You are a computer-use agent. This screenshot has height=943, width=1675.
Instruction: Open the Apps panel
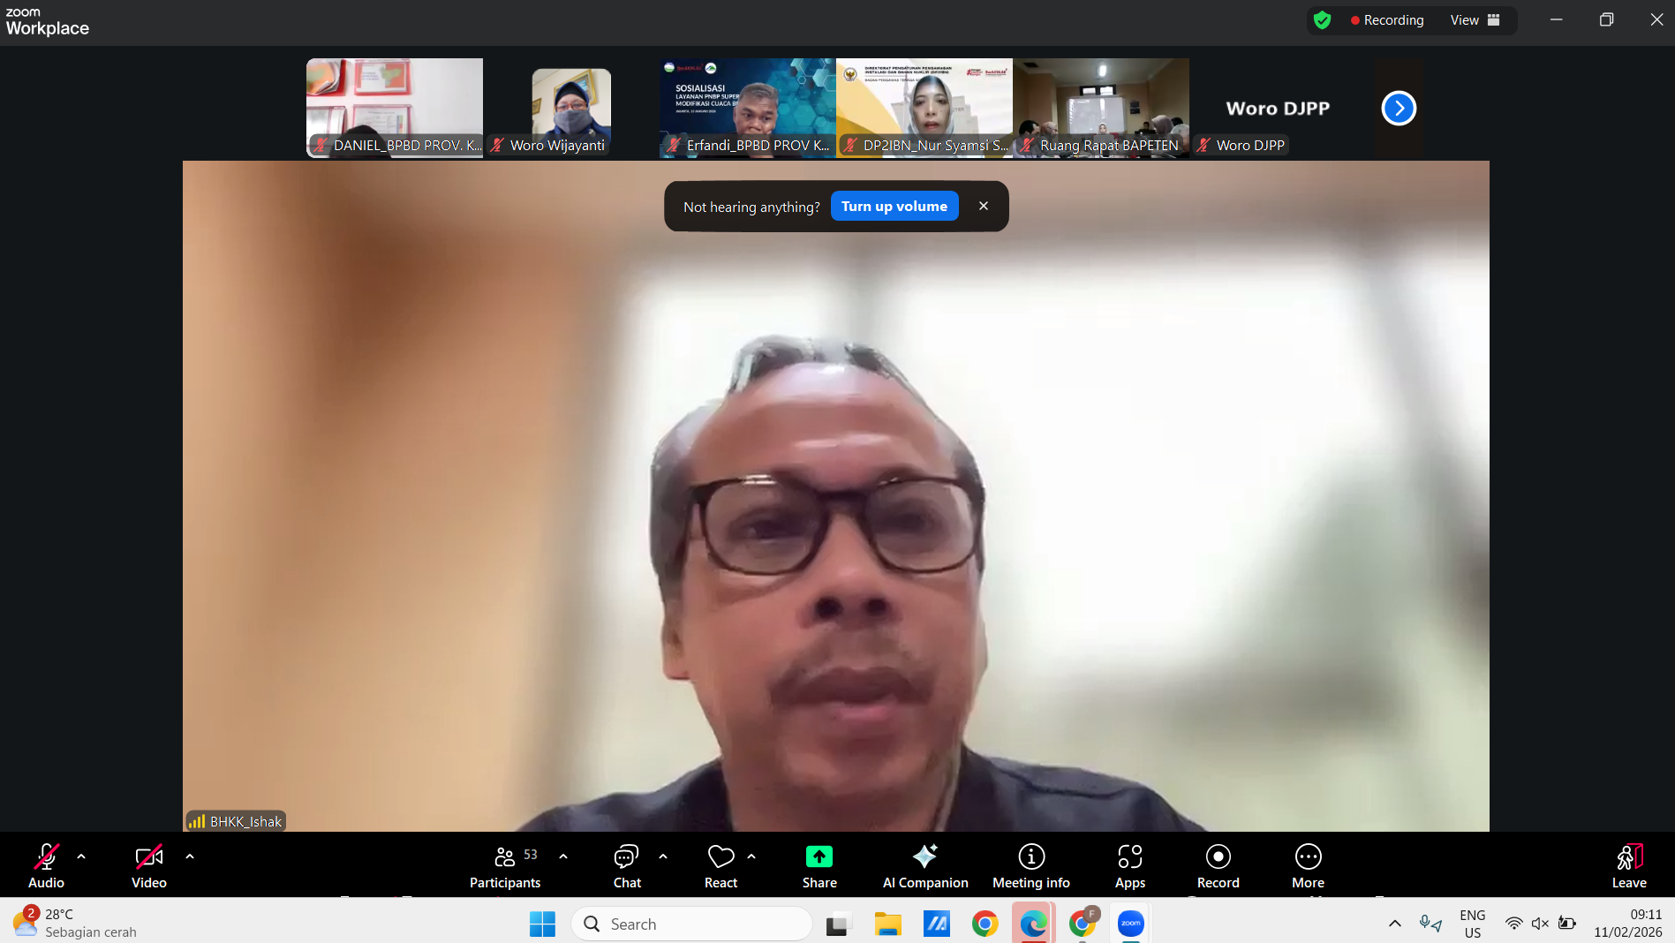click(1129, 865)
